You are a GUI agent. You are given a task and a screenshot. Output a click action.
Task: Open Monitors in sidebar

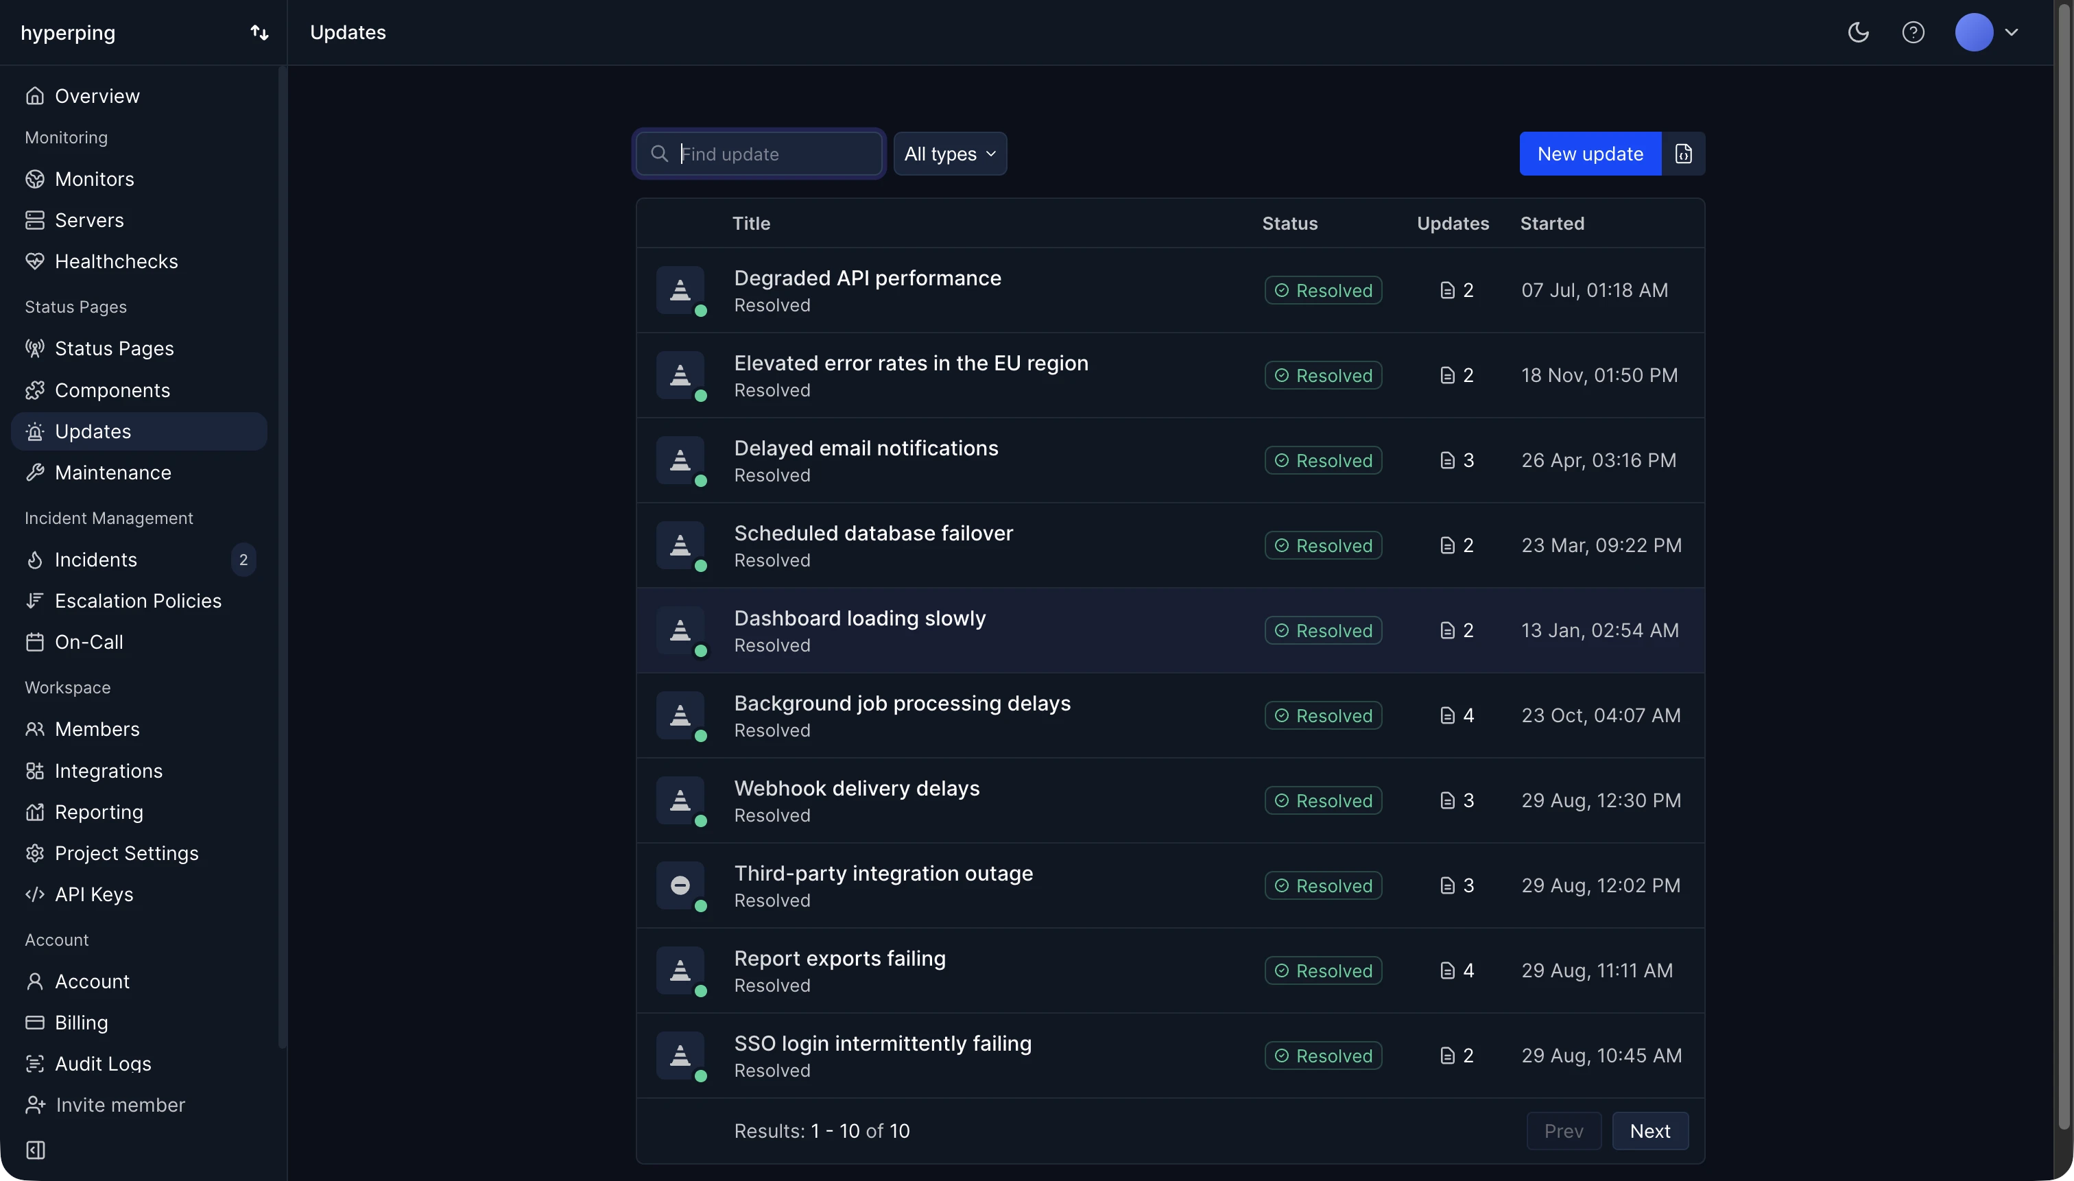tap(139, 178)
